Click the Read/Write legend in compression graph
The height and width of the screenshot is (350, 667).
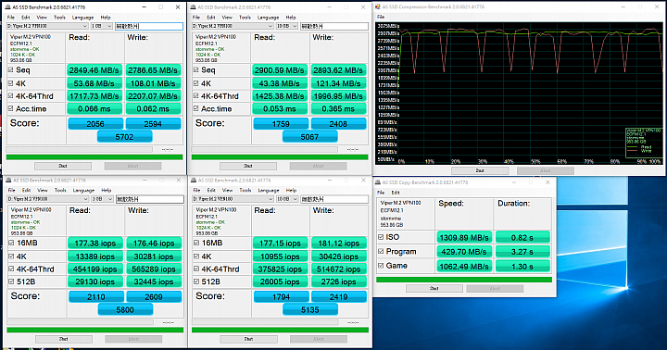click(644, 142)
